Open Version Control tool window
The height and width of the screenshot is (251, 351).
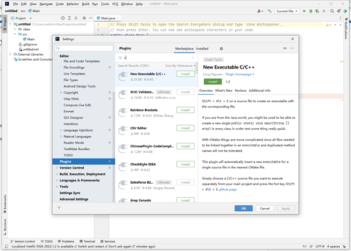pyautogui.click(x=23, y=241)
